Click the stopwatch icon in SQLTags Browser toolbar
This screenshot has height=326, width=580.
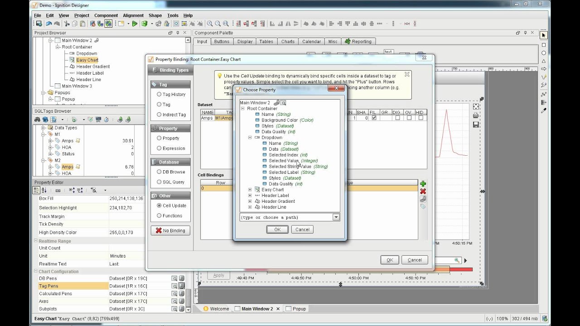(x=106, y=120)
